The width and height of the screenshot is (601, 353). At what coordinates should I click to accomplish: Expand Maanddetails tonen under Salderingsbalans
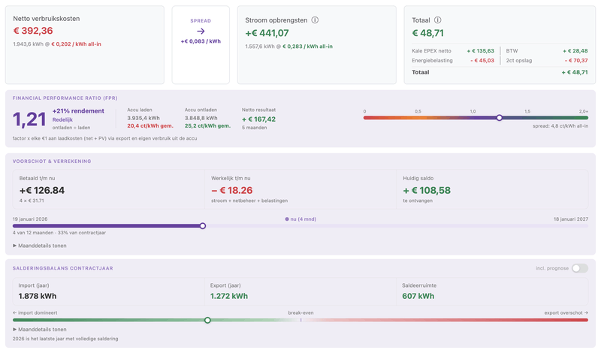40,330
